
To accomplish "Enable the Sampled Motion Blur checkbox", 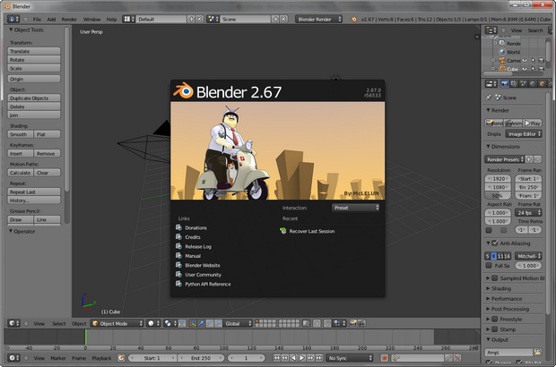I will (495, 278).
